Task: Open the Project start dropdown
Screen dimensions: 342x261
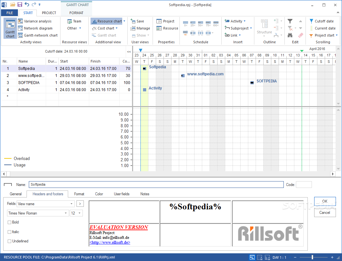Action: click(x=337, y=35)
